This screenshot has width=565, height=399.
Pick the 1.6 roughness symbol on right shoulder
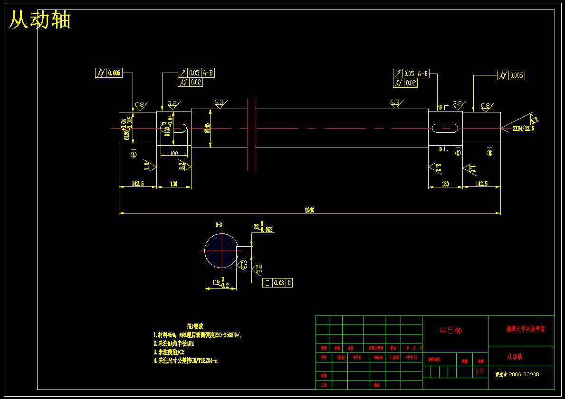[470, 169]
